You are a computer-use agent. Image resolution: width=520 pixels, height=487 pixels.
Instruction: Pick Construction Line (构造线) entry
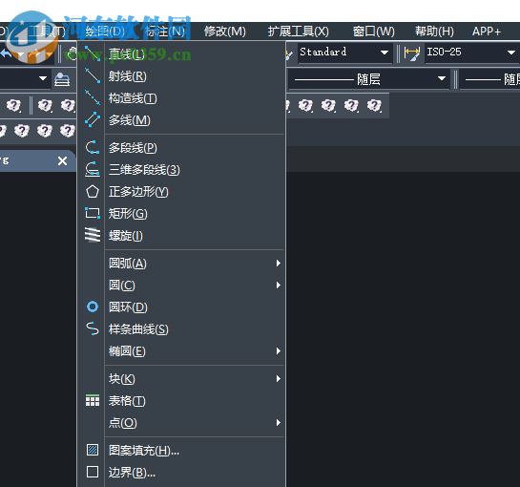[181, 98]
